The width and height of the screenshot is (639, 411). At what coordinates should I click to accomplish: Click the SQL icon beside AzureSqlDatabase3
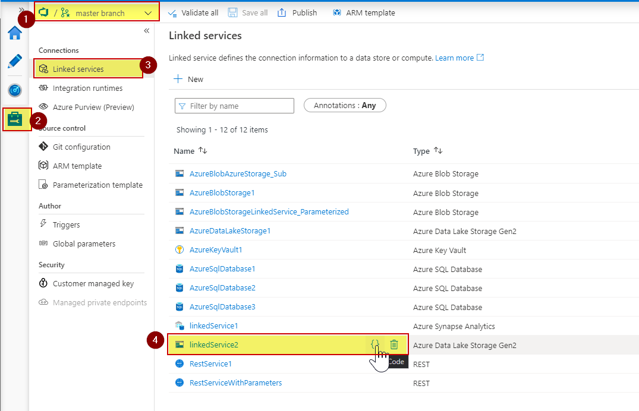pos(180,306)
